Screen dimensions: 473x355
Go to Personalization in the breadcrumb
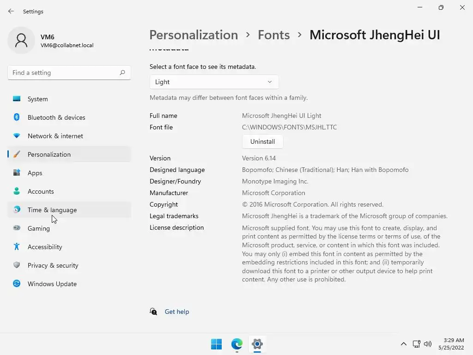click(194, 35)
